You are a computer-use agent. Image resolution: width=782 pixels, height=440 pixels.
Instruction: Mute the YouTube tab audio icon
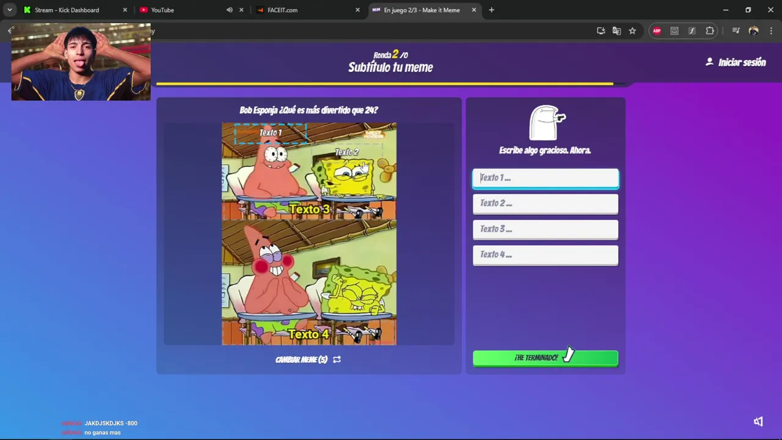[x=229, y=10]
